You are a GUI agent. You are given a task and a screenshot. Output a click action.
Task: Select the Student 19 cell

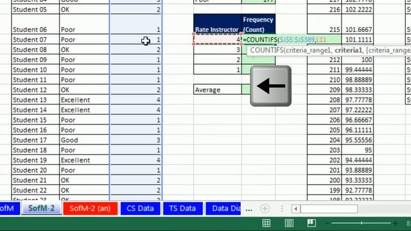[x=35, y=160]
